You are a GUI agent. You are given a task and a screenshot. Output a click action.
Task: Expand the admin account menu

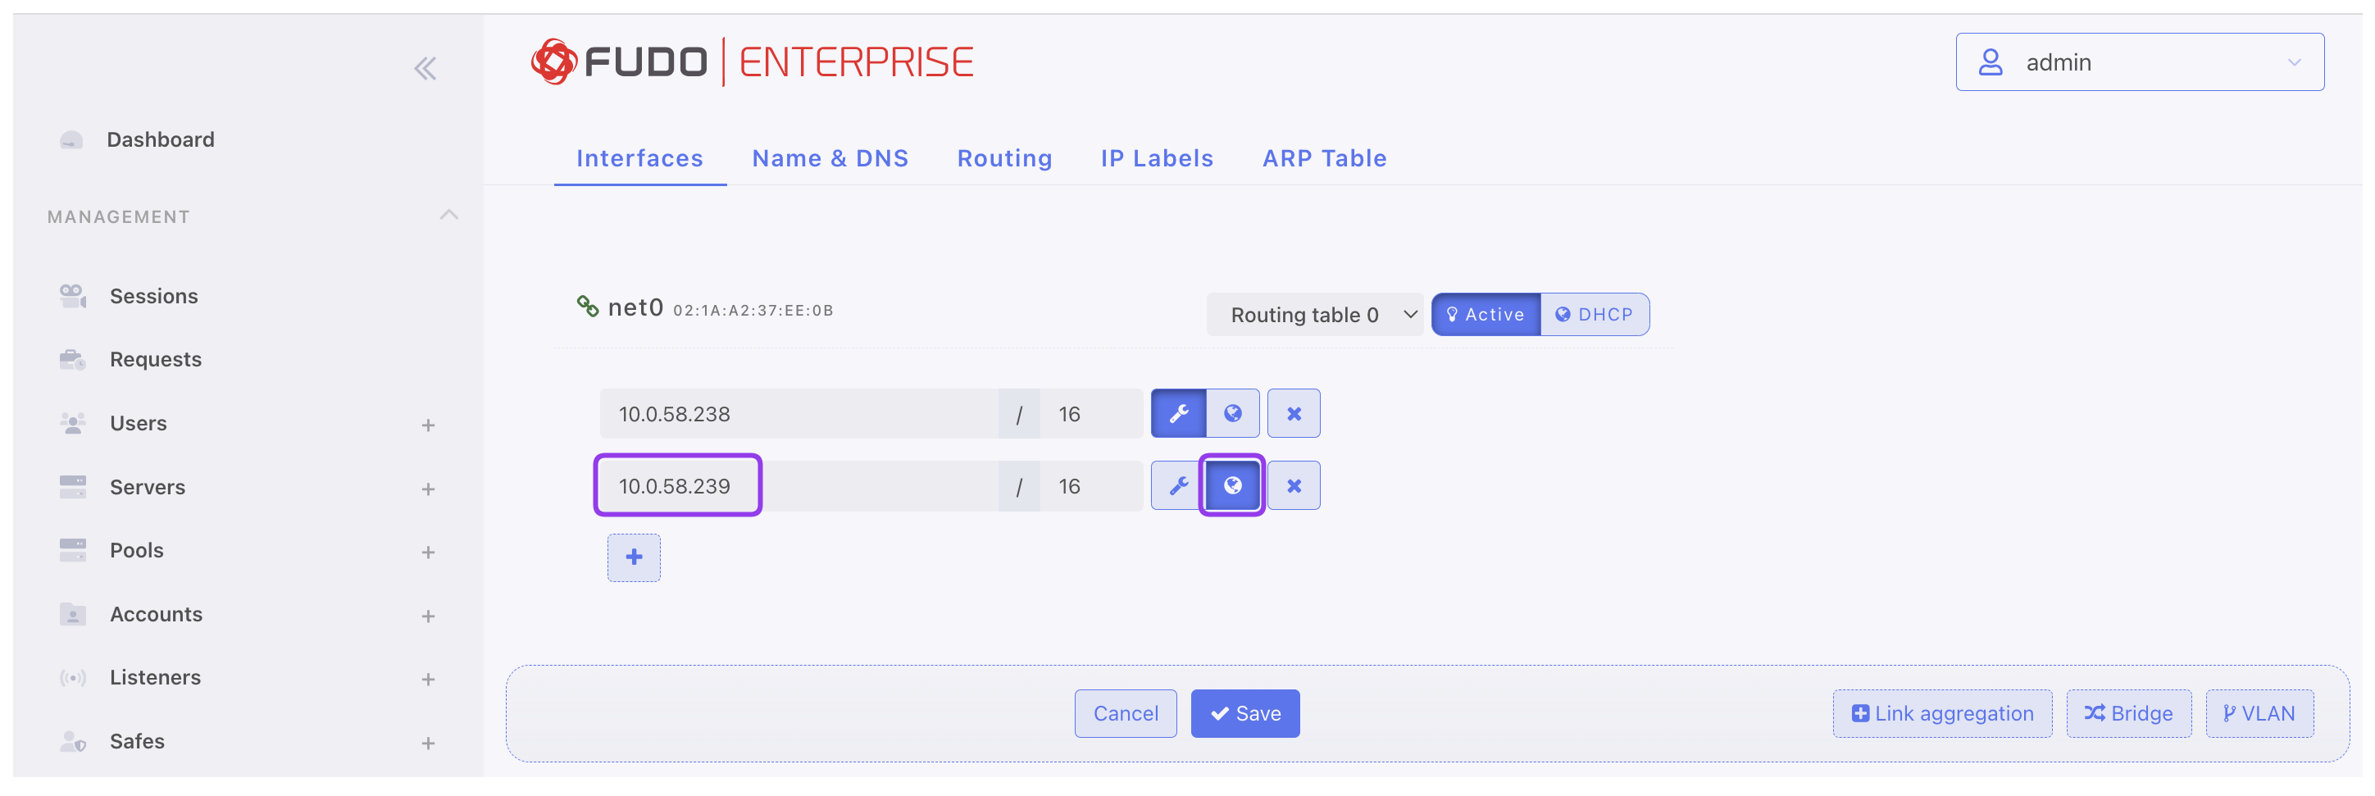pyautogui.click(x=2139, y=61)
